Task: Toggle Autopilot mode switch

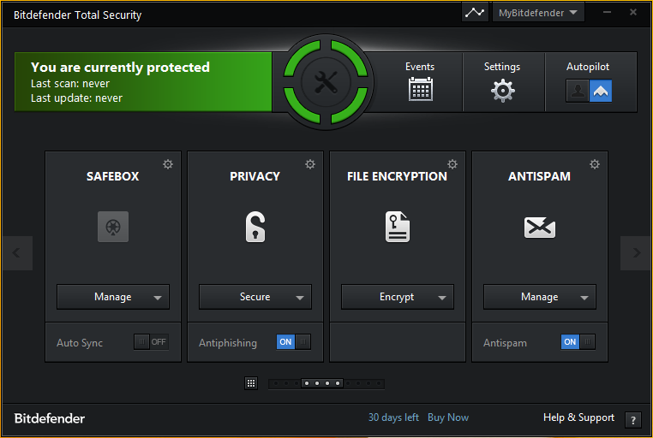Action: 589,91
